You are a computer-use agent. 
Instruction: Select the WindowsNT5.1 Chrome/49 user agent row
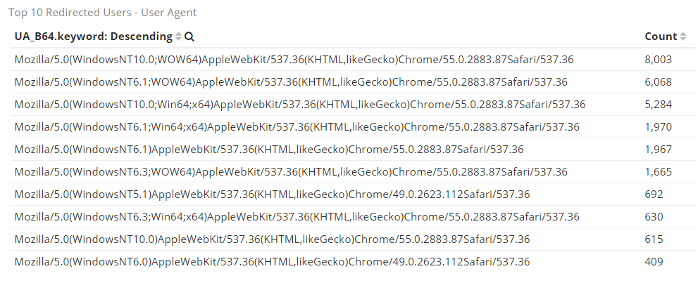click(354, 195)
